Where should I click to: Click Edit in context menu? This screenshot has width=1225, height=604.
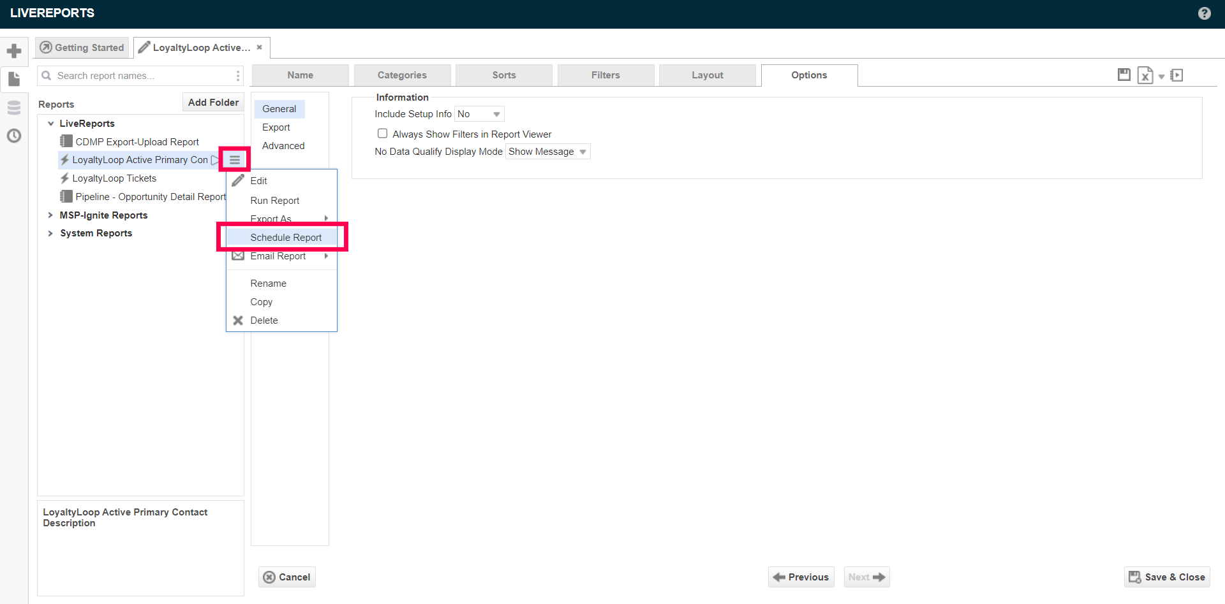pos(281,181)
